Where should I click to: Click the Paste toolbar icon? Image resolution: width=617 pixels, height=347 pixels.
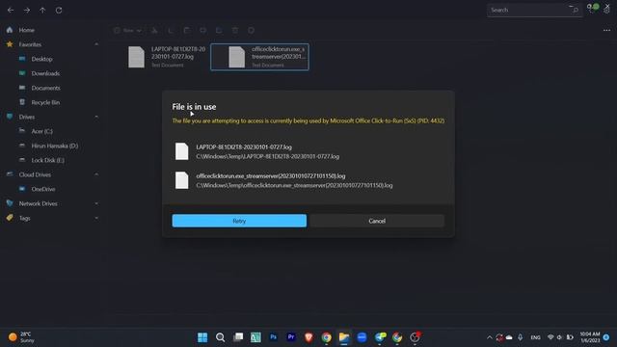(186, 30)
